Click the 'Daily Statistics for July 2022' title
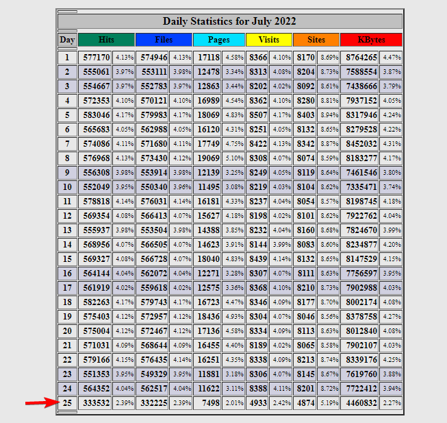Image resolution: width=447 pixels, height=423 pixels. point(230,21)
